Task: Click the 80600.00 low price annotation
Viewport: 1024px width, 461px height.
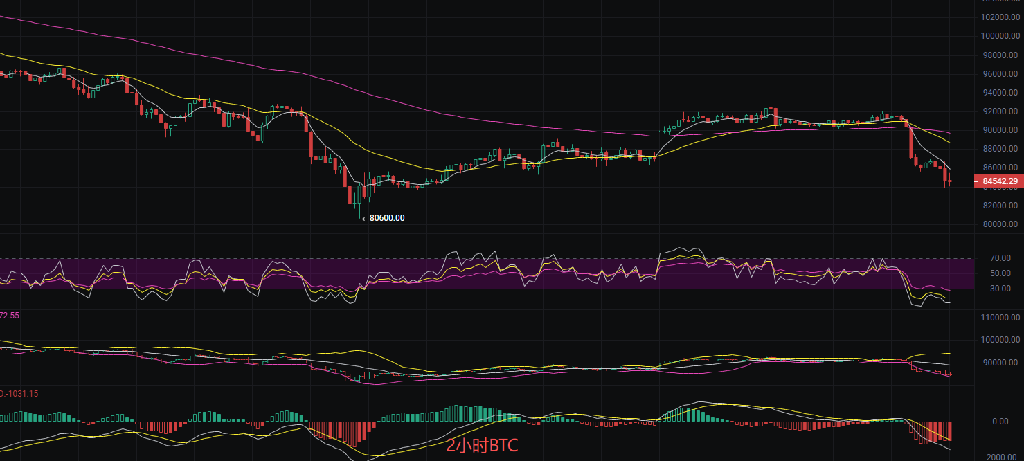Action: point(386,218)
